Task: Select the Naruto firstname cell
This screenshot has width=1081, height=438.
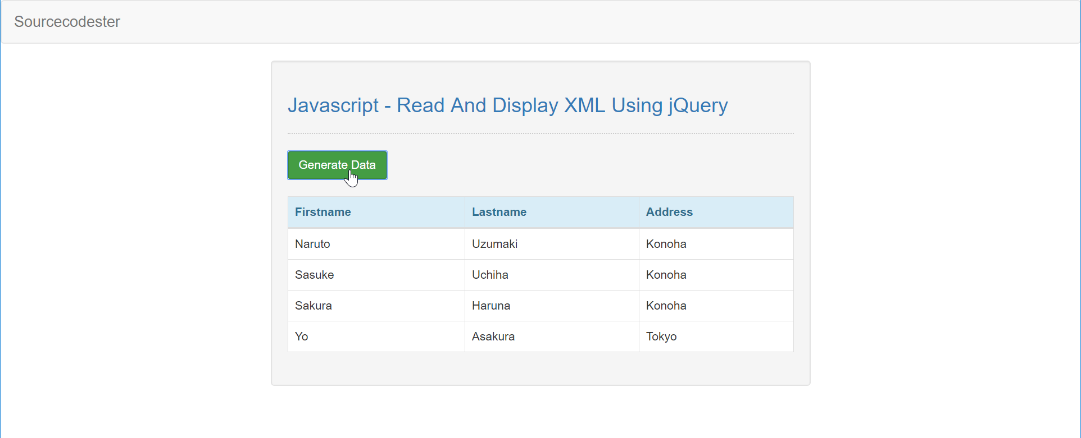Action: click(376, 244)
